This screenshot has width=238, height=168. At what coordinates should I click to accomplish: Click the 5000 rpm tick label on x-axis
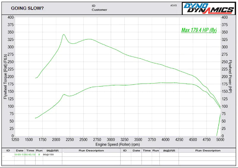220,140
